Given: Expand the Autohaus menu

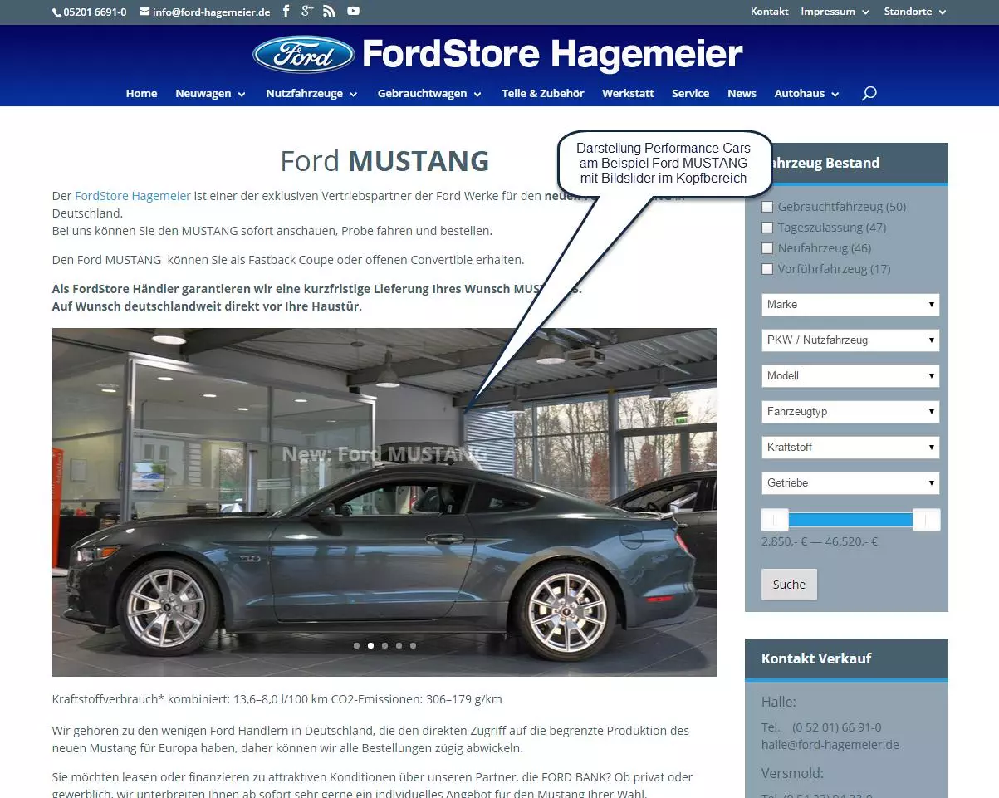Looking at the screenshot, I should [x=807, y=94].
